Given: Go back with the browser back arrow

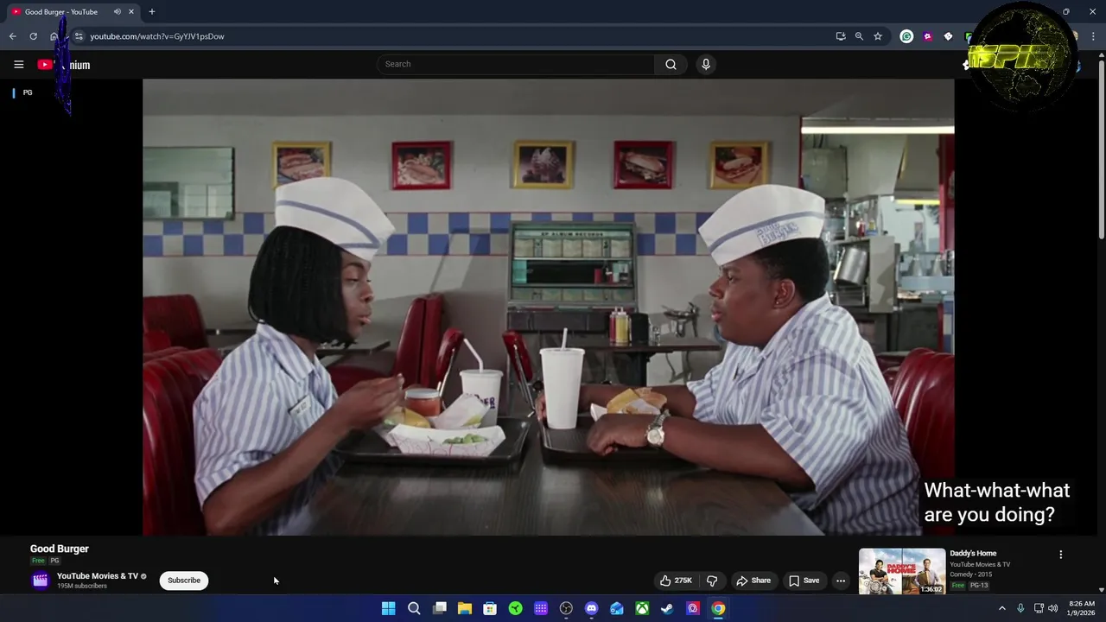Looking at the screenshot, I should 12,36.
